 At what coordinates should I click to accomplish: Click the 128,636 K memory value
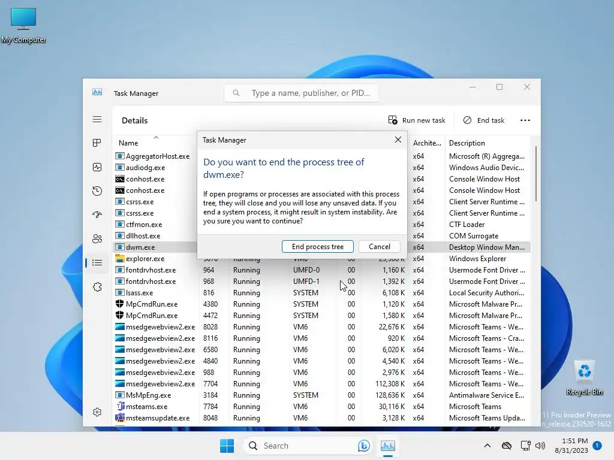(390, 395)
